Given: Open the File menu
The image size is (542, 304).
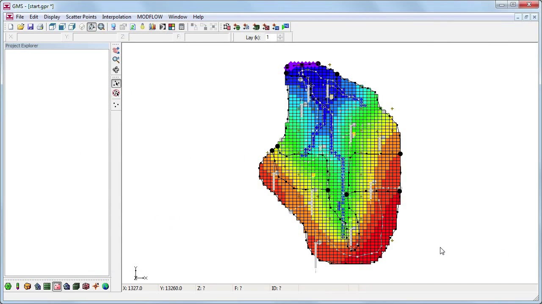Looking at the screenshot, I should [x=20, y=17].
